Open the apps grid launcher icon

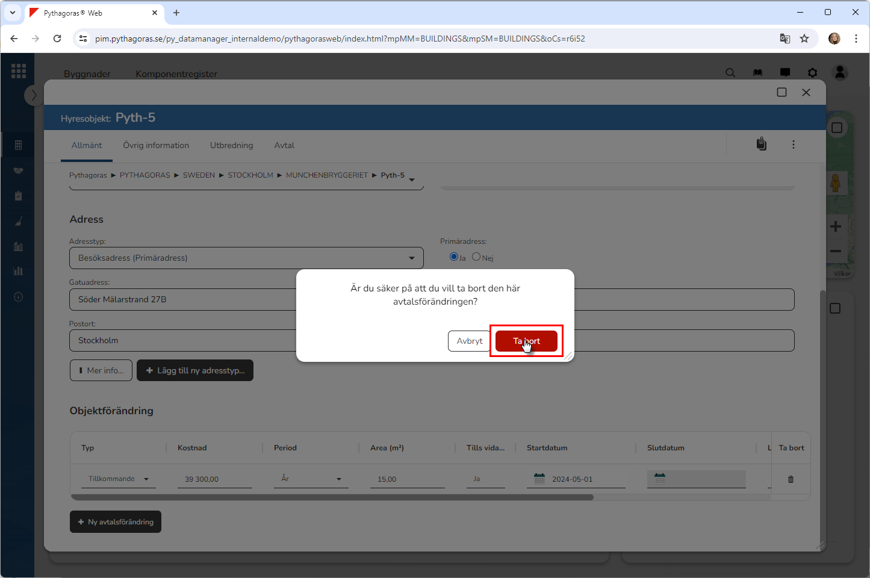19,71
